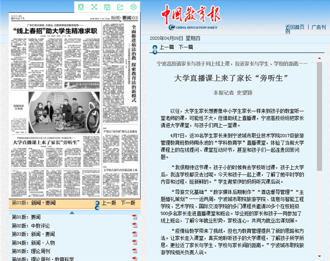Click 返回首页 to return home
This screenshot has height=261, width=330.
(294, 27)
